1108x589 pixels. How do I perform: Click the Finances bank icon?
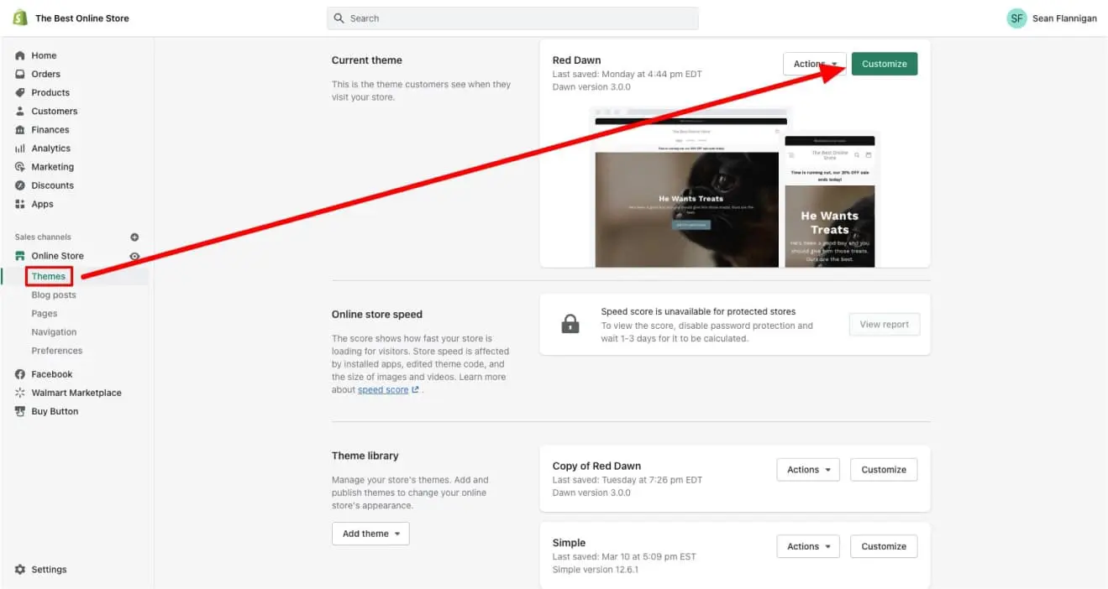pyautogui.click(x=20, y=129)
